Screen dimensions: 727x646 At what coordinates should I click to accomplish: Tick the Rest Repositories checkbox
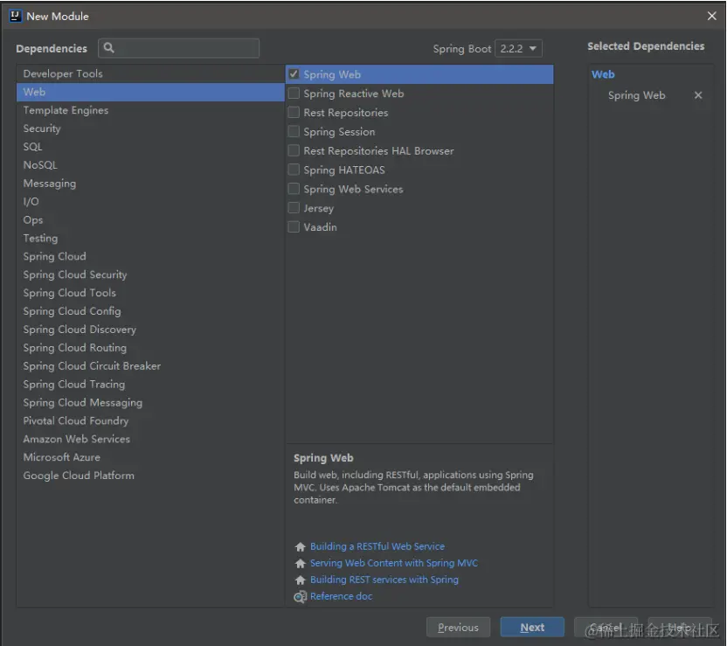tap(294, 112)
